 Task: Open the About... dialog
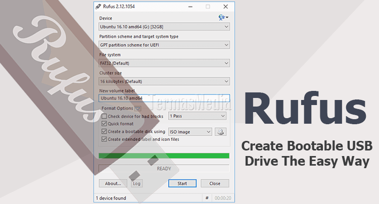[113, 183]
